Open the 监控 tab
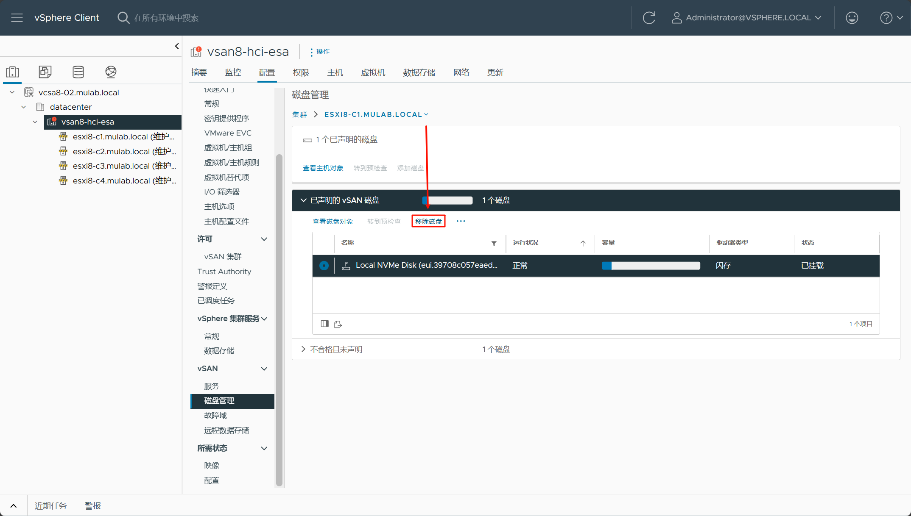Screen dimensions: 911x516 point(233,72)
